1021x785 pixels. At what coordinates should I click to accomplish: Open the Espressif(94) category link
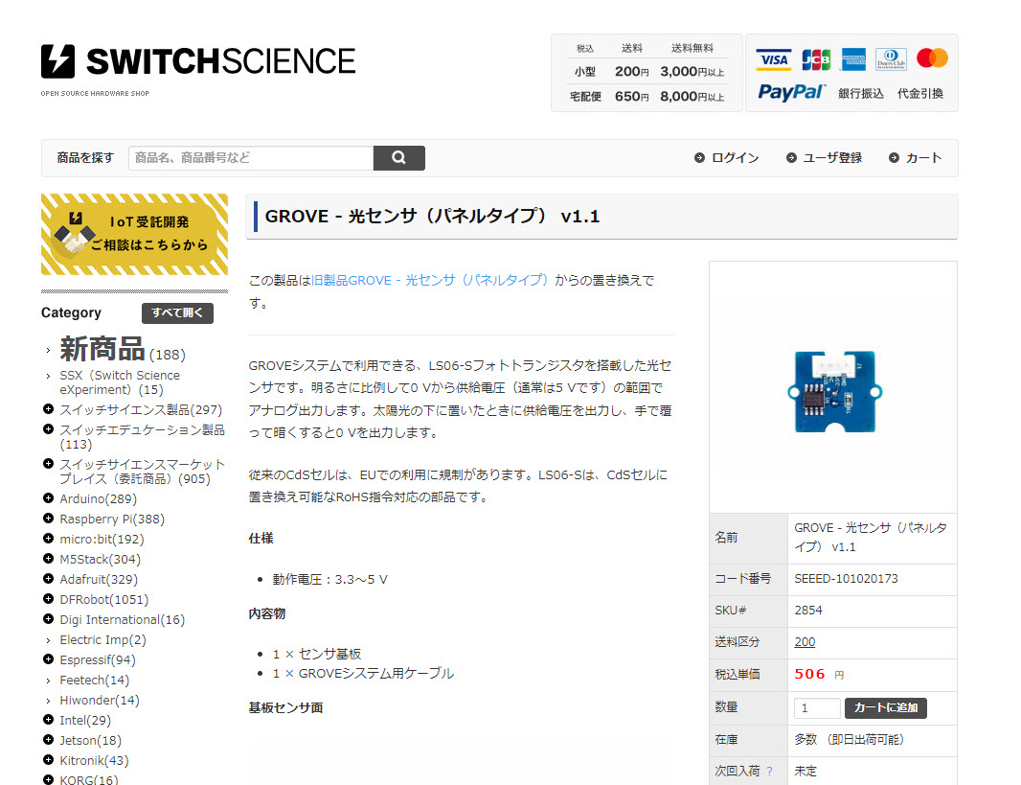(98, 660)
